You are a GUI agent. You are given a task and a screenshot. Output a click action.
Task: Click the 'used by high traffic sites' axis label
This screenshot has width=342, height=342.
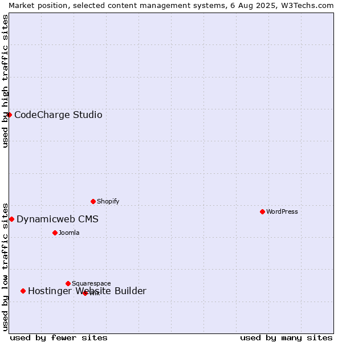[5, 81]
